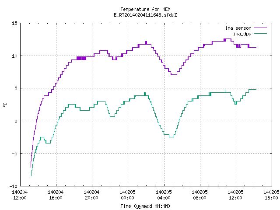Viewport: 280px width, 210px height.
Task: Click the y-axis tick value "10"
Action: tap(14, 56)
